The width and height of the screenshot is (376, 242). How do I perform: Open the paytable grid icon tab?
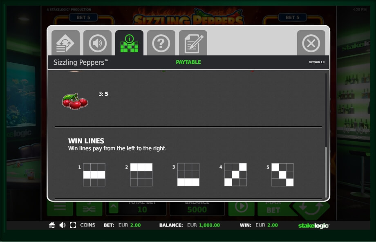pyautogui.click(x=129, y=42)
